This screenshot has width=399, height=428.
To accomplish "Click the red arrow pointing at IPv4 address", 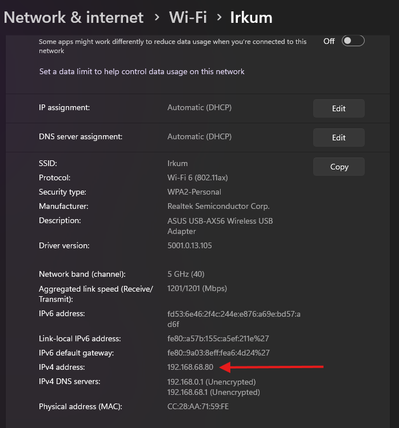I will (x=272, y=367).
